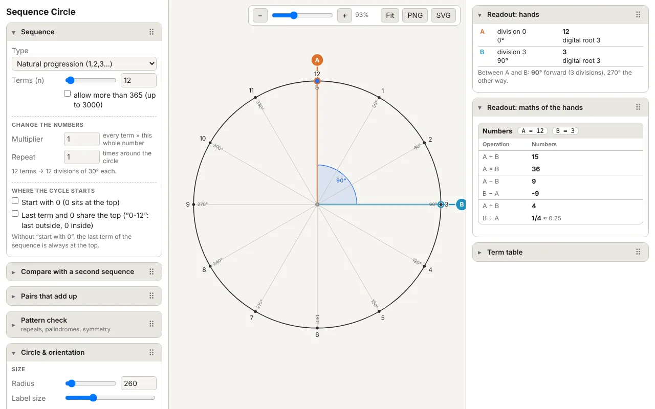Click the blue hand B marker
Viewport: 655px width, 409px height.
pos(461,204)
